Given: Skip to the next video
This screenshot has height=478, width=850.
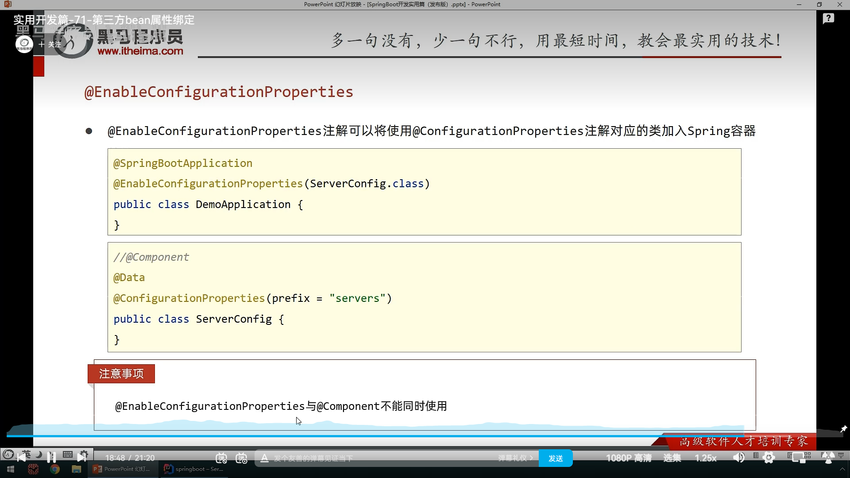Looking at the screenshot, I should [81, 457].
